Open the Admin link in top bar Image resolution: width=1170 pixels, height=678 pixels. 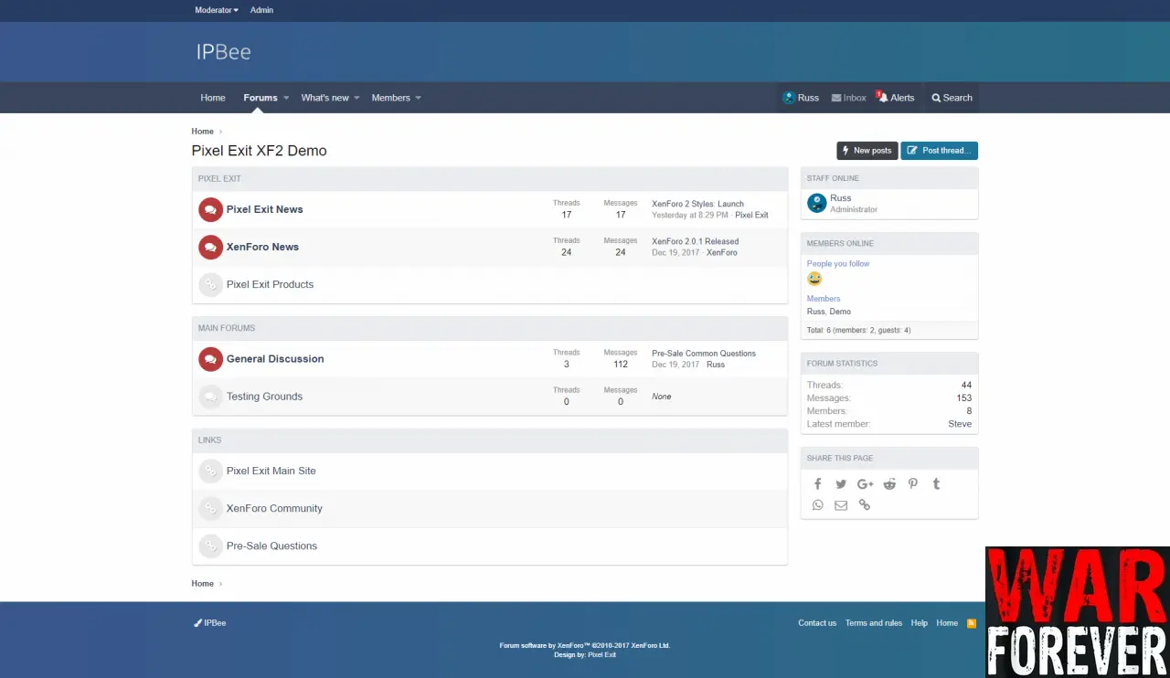tap(261, 10)
